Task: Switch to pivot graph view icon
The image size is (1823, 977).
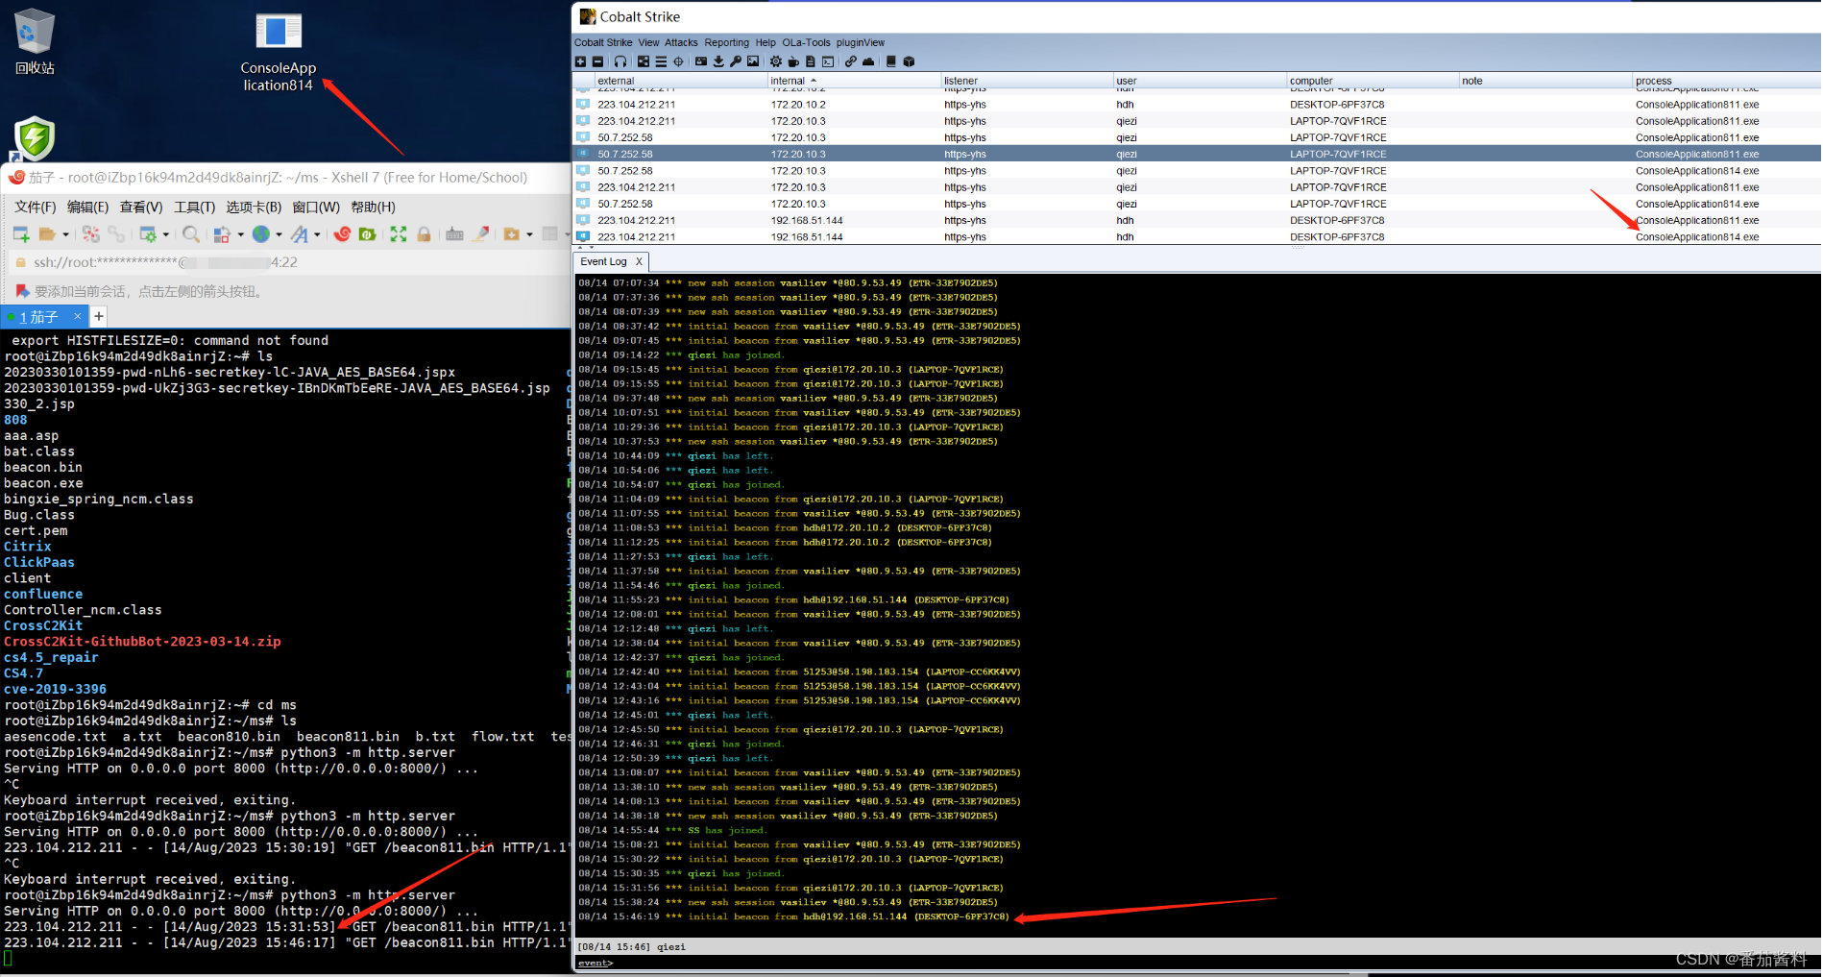Action: click(644, 61)
